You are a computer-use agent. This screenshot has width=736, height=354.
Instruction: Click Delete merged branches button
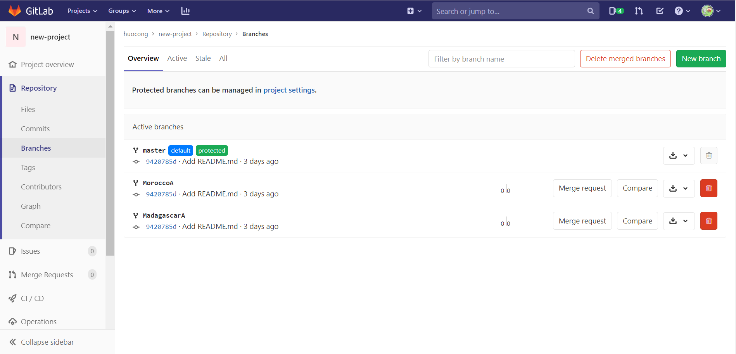pyautogui.click(x=625, y=59)
